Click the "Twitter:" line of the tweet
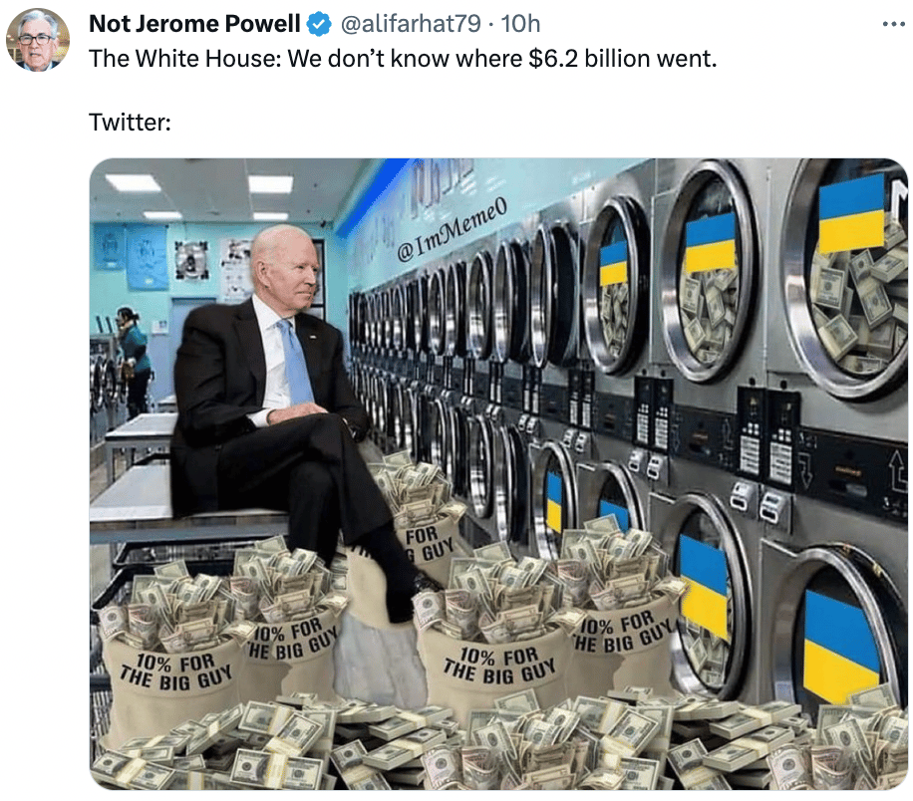The height and width of the screenshot is (801, 913). (x=130, y=123)
